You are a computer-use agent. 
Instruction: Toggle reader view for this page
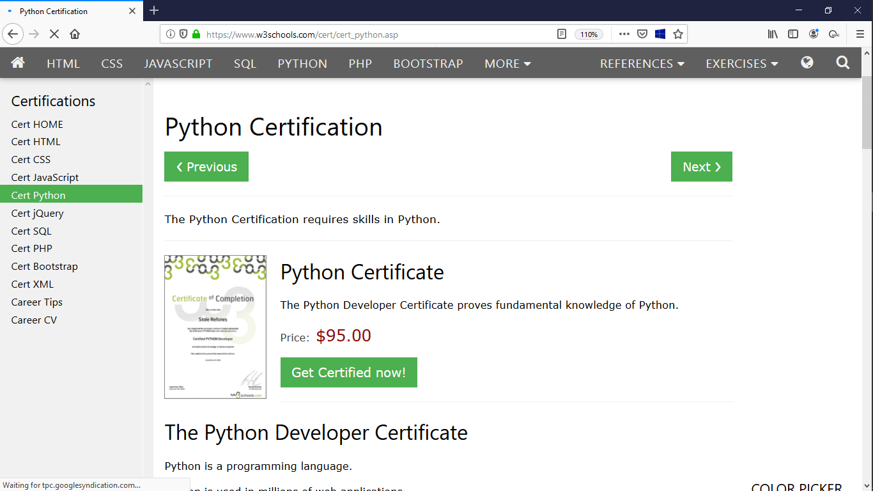tap(562, 34)
